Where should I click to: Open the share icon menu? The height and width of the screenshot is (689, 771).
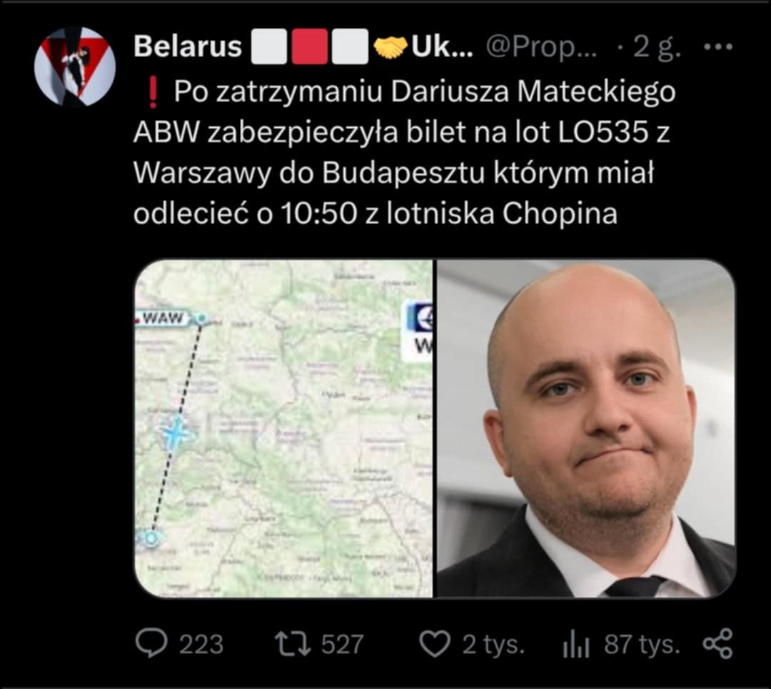(x=718, y=644)
